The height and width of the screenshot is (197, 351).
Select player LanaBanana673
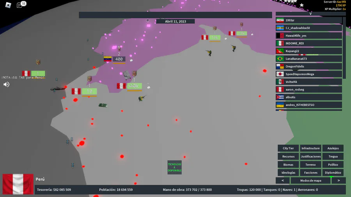coord(309,59)
